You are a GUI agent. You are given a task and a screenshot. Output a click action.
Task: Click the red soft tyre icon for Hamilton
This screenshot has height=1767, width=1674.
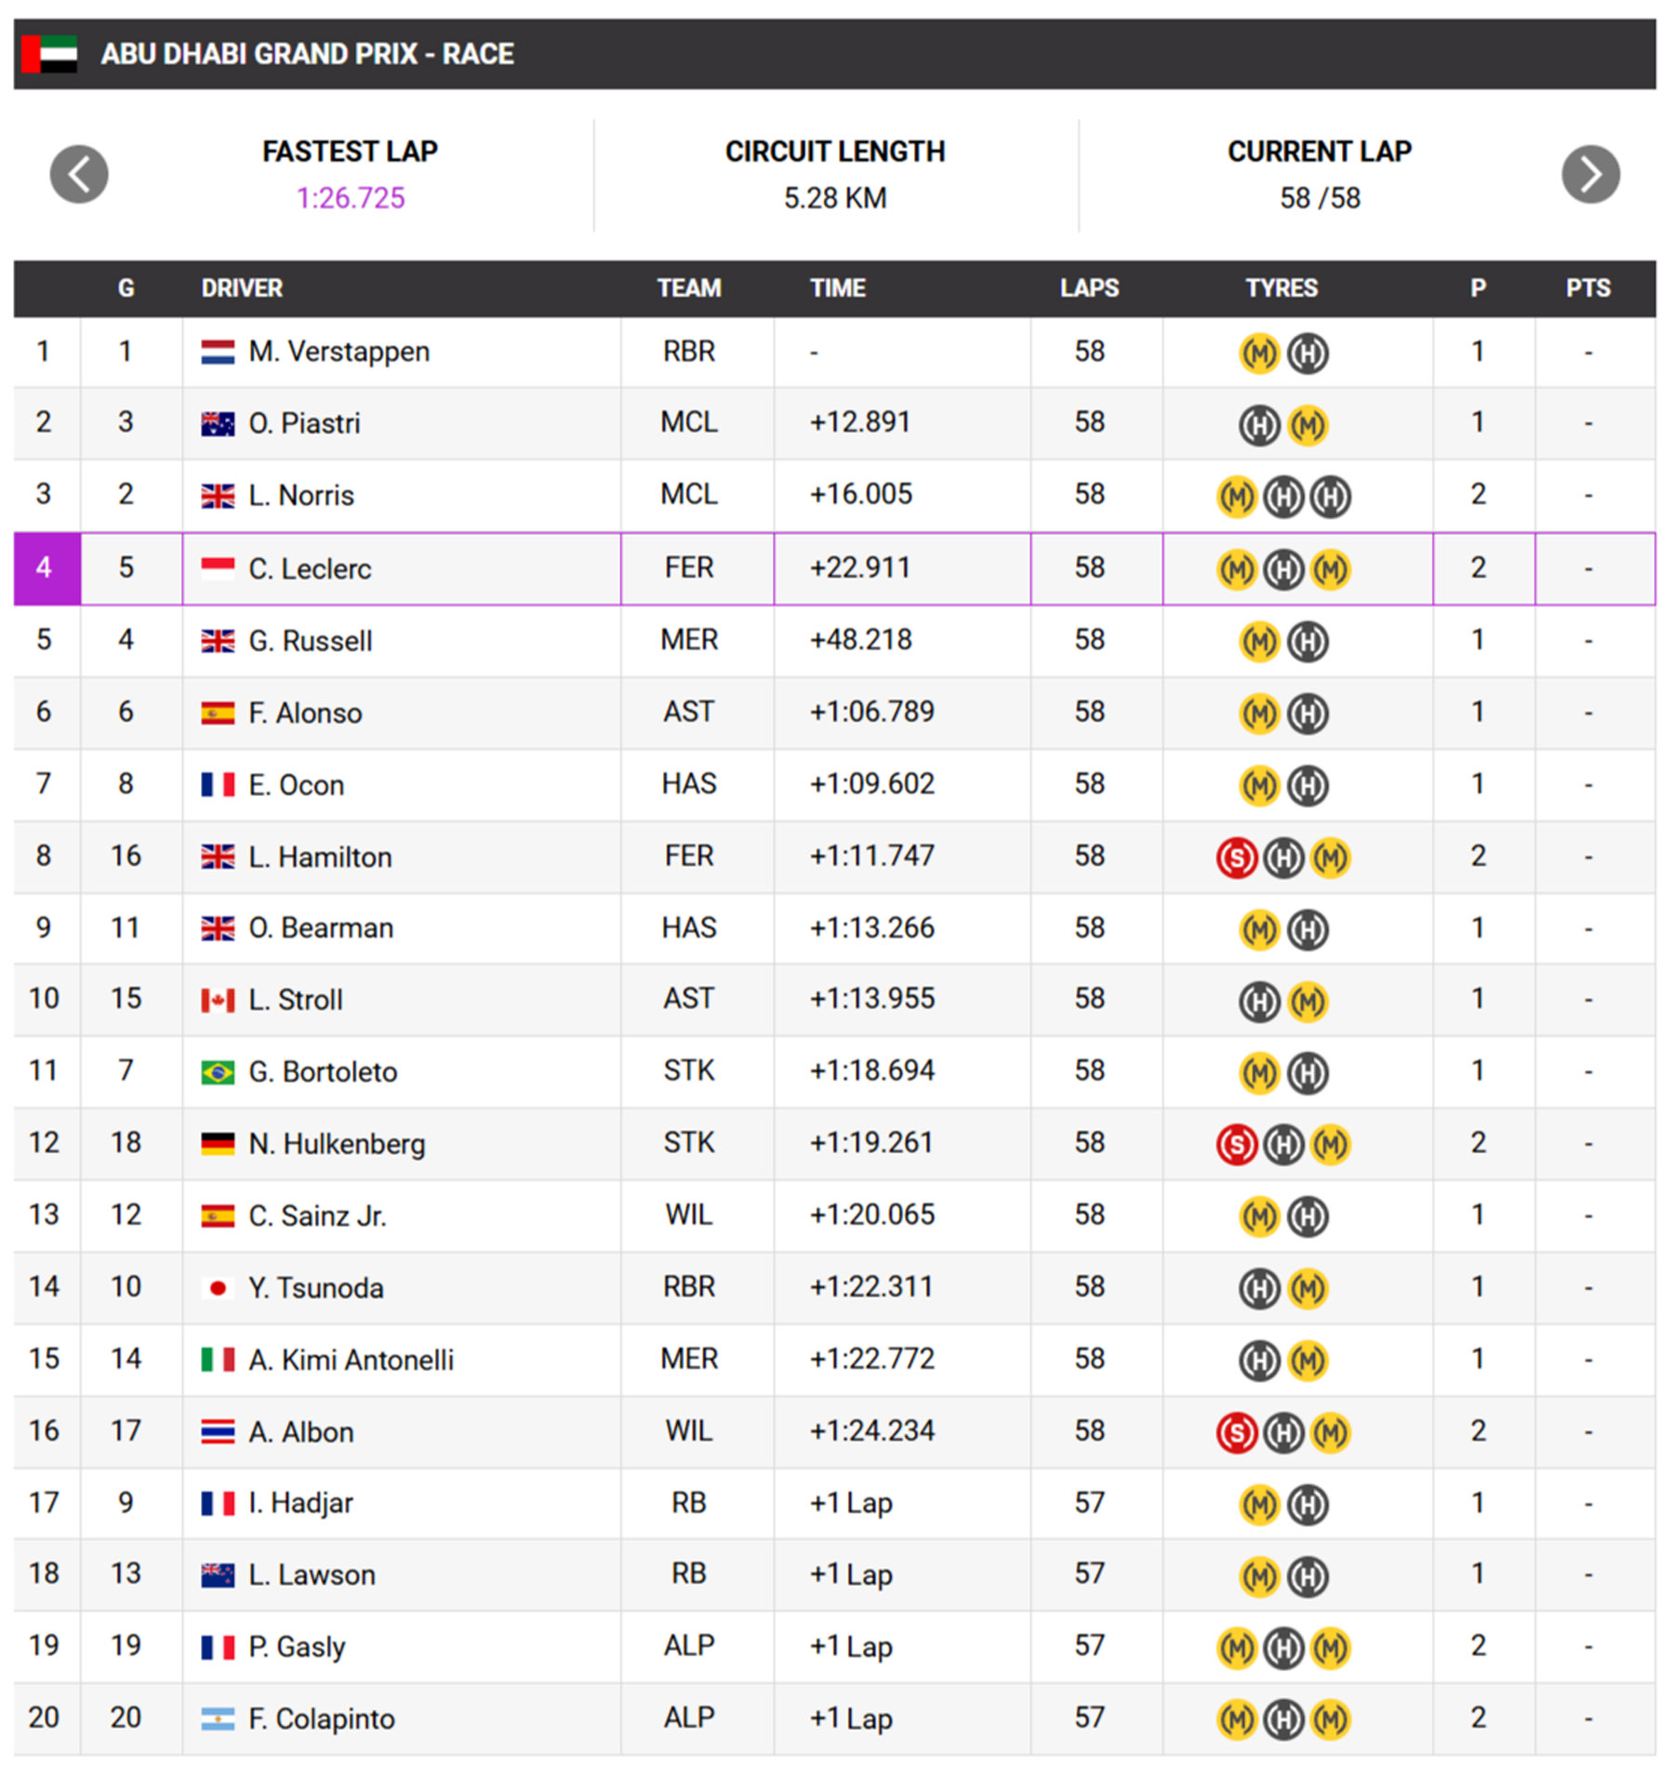(1236, 857)
